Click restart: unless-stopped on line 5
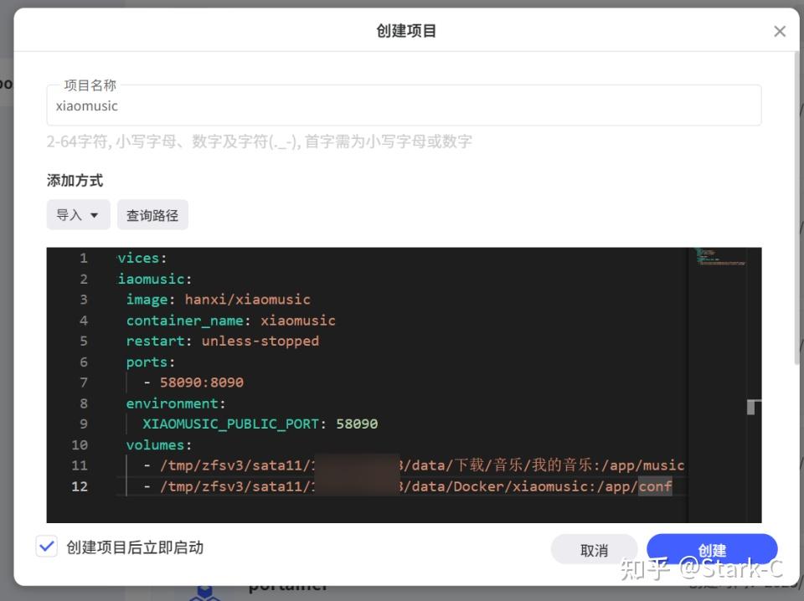This screenshot has height=601, width=804. [x=222, y=341]
